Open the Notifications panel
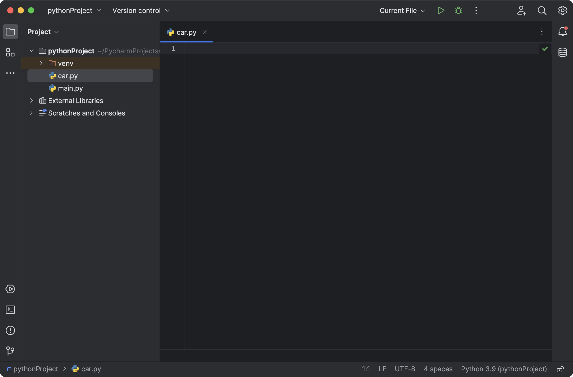 pos(562,32)
